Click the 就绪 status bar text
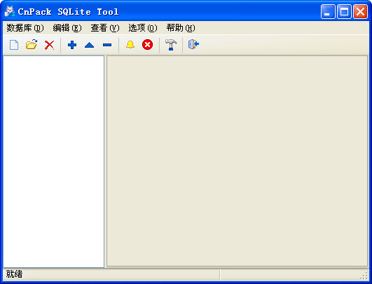This screenshot has height=284, width=372. 14,274
